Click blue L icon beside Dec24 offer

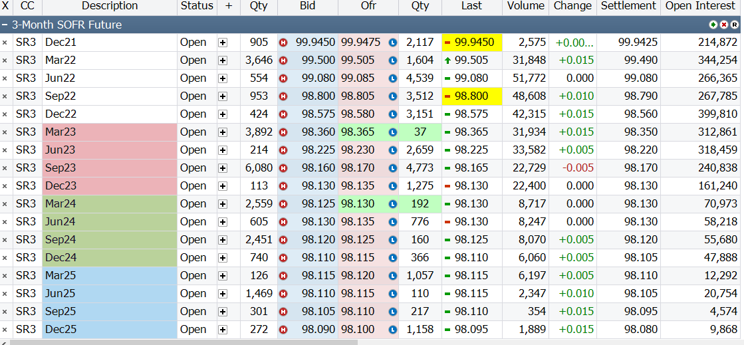tap(392, 258)
